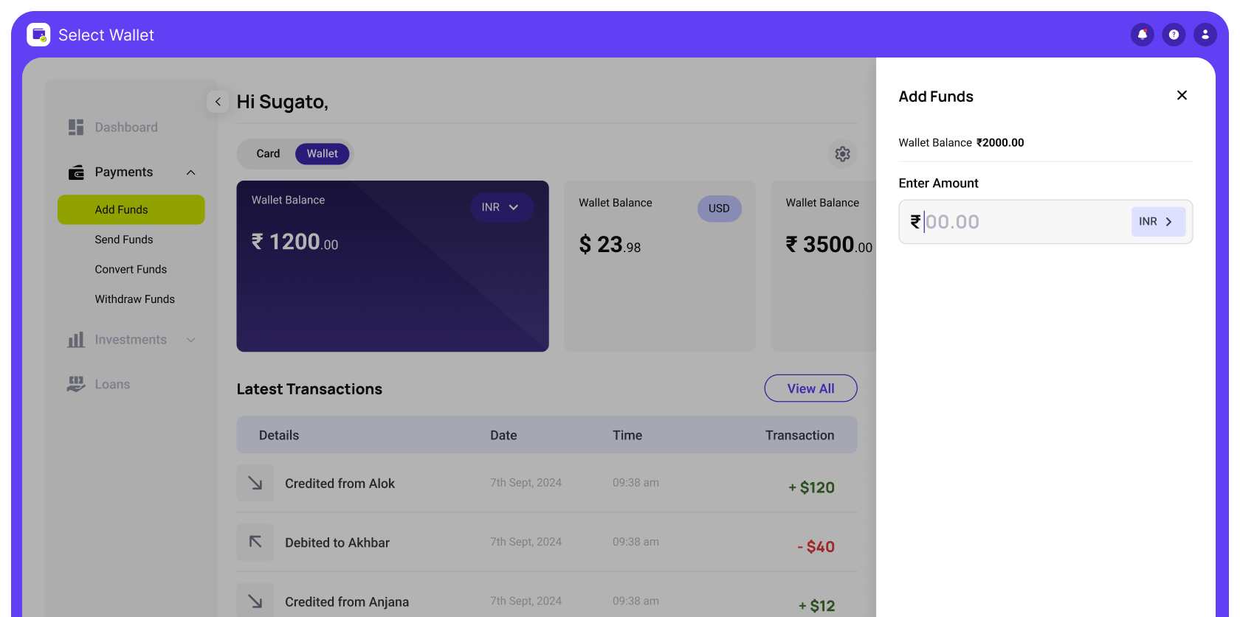Select Send Funds in sidebar
Screen dimensions: 1240x617
(x=124, y=240)
